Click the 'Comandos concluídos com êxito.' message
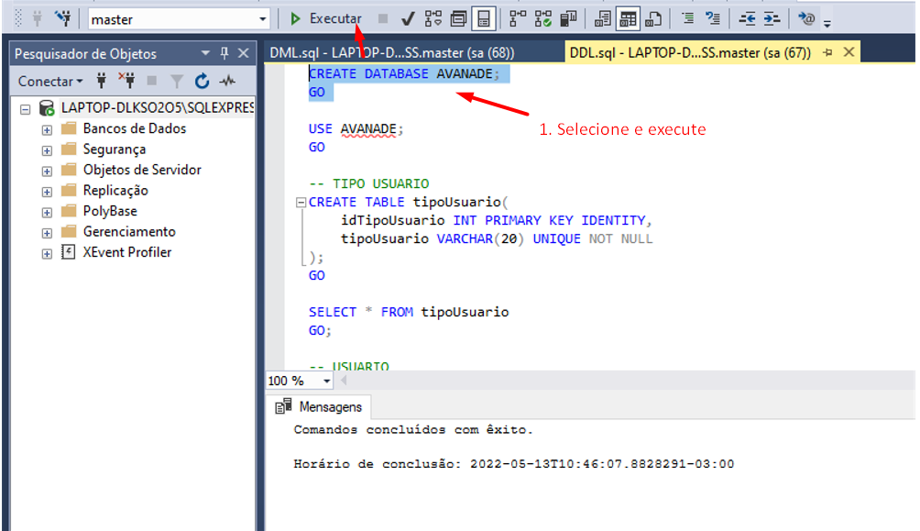The width and height of the screenshot is (920, 531). point(413,429)
